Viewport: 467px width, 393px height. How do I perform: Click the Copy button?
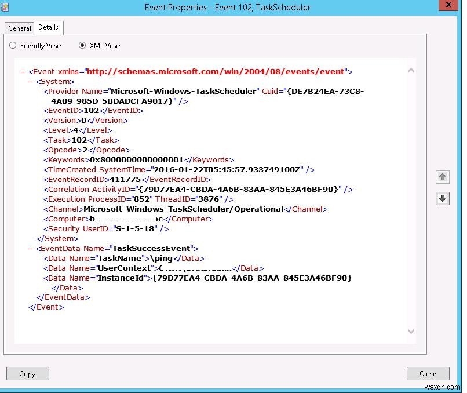pos(27,374)
